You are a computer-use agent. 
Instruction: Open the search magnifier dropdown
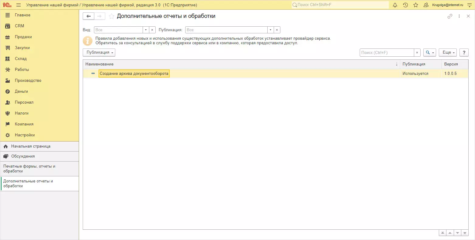click(x=430, y=52)
